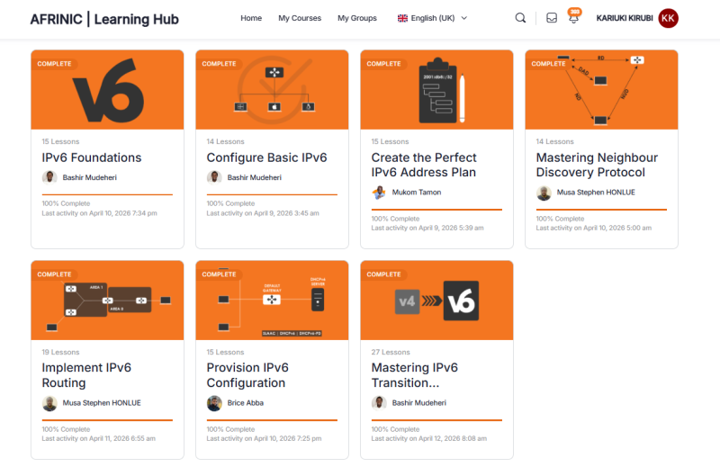Click Brice Abba's avatar
This screenshot has height=467, width=720.
[214, 403]
